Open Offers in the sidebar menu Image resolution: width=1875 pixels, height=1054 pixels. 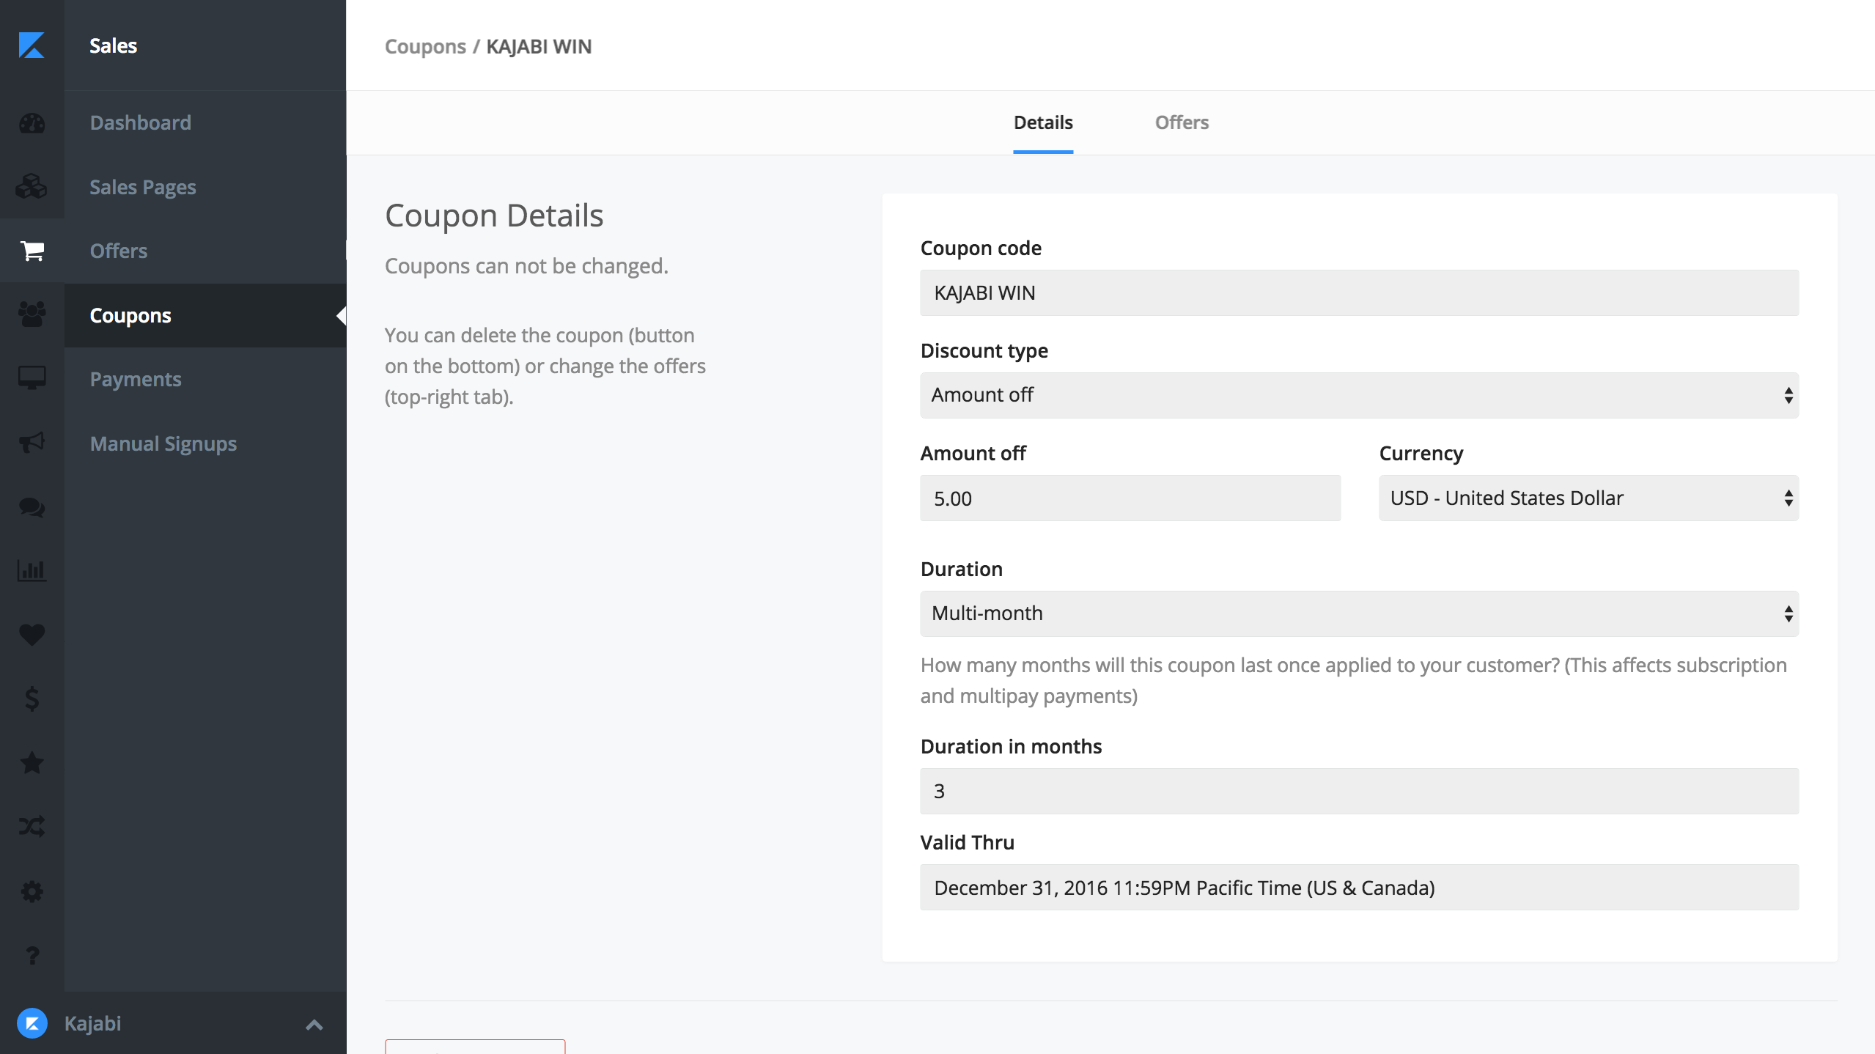click(x=119, y=251)
